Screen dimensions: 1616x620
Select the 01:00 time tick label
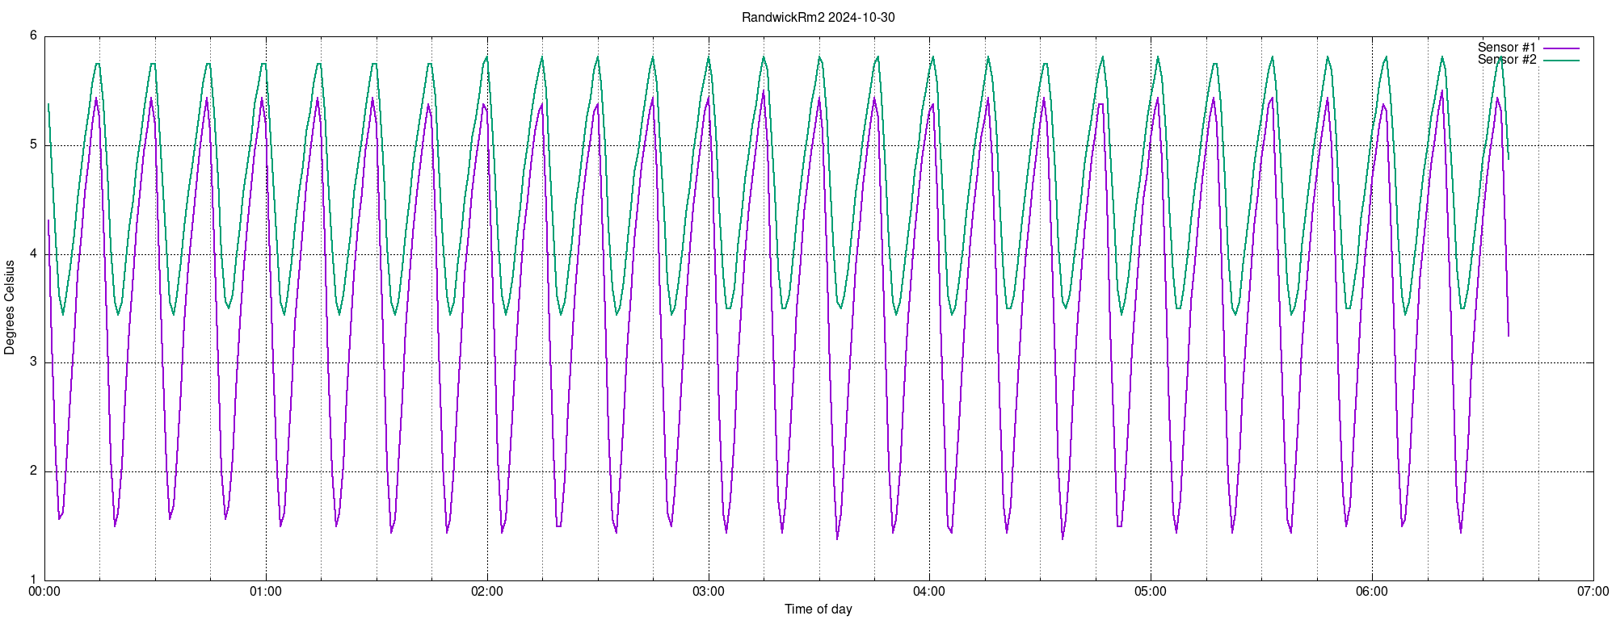[x=266, y=592]
